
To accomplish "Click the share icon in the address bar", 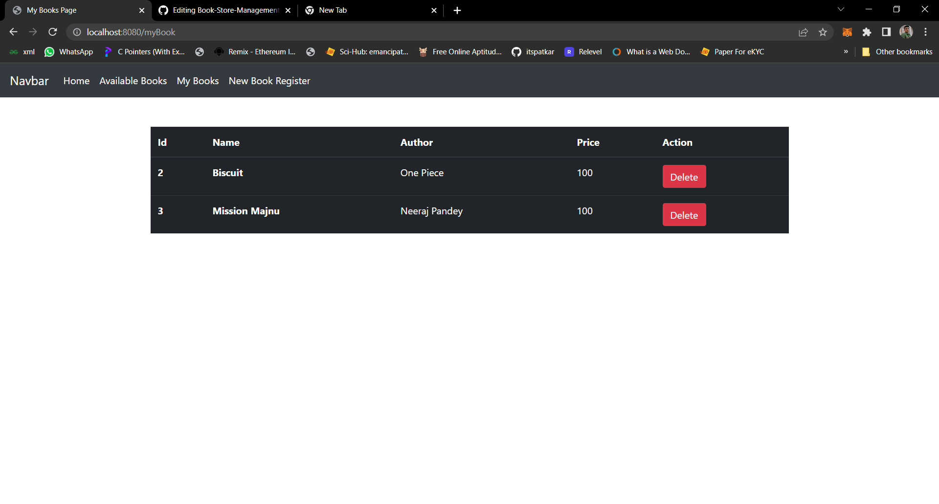I will pyautogui.click(x=804, y=32).
